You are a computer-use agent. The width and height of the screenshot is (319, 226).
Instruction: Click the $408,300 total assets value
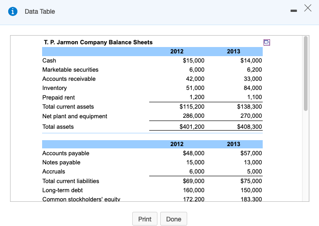coord(249,126)
